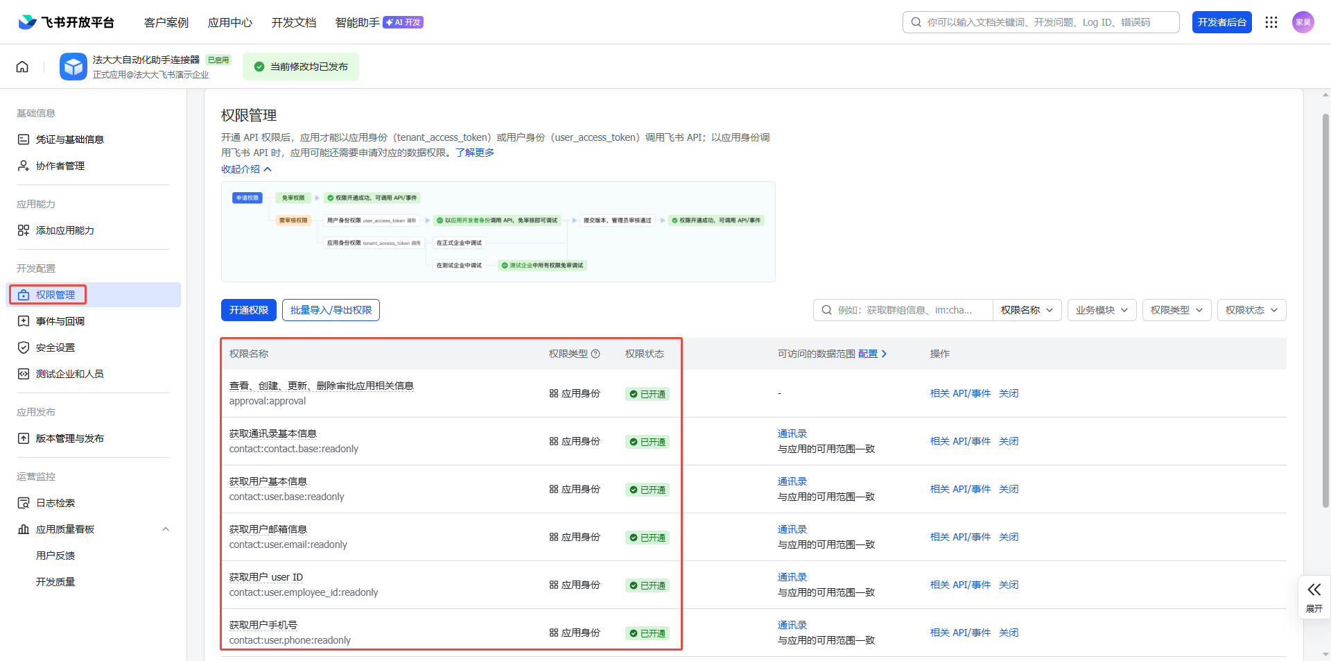Click the home icon in breadcrumb bar

(x=22, y=67)
